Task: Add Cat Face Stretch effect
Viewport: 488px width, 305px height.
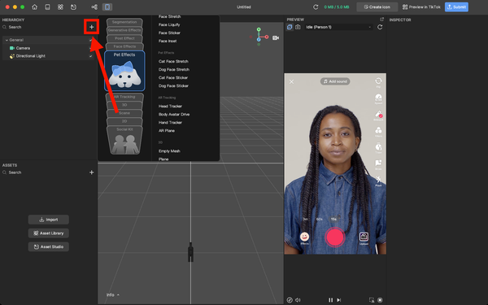Action: (173, 61)
